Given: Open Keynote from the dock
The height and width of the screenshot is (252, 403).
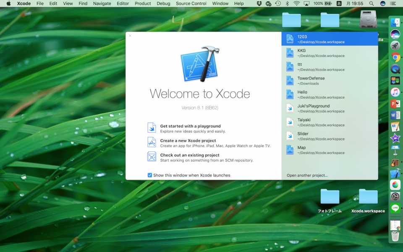Looking at the screenshot, I should (395, 150).
